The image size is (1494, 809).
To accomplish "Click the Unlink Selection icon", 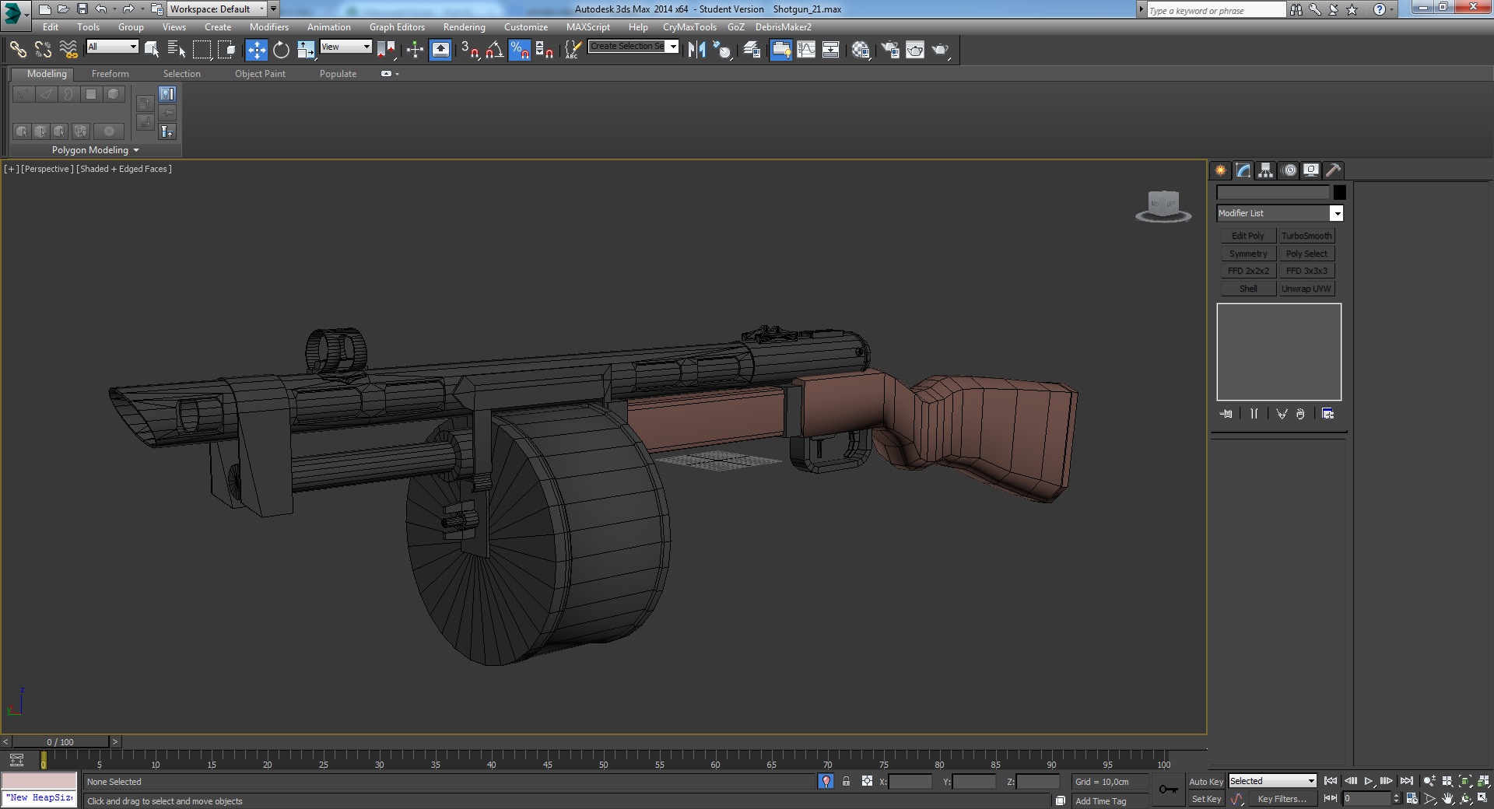I will [x=43, y=50].
